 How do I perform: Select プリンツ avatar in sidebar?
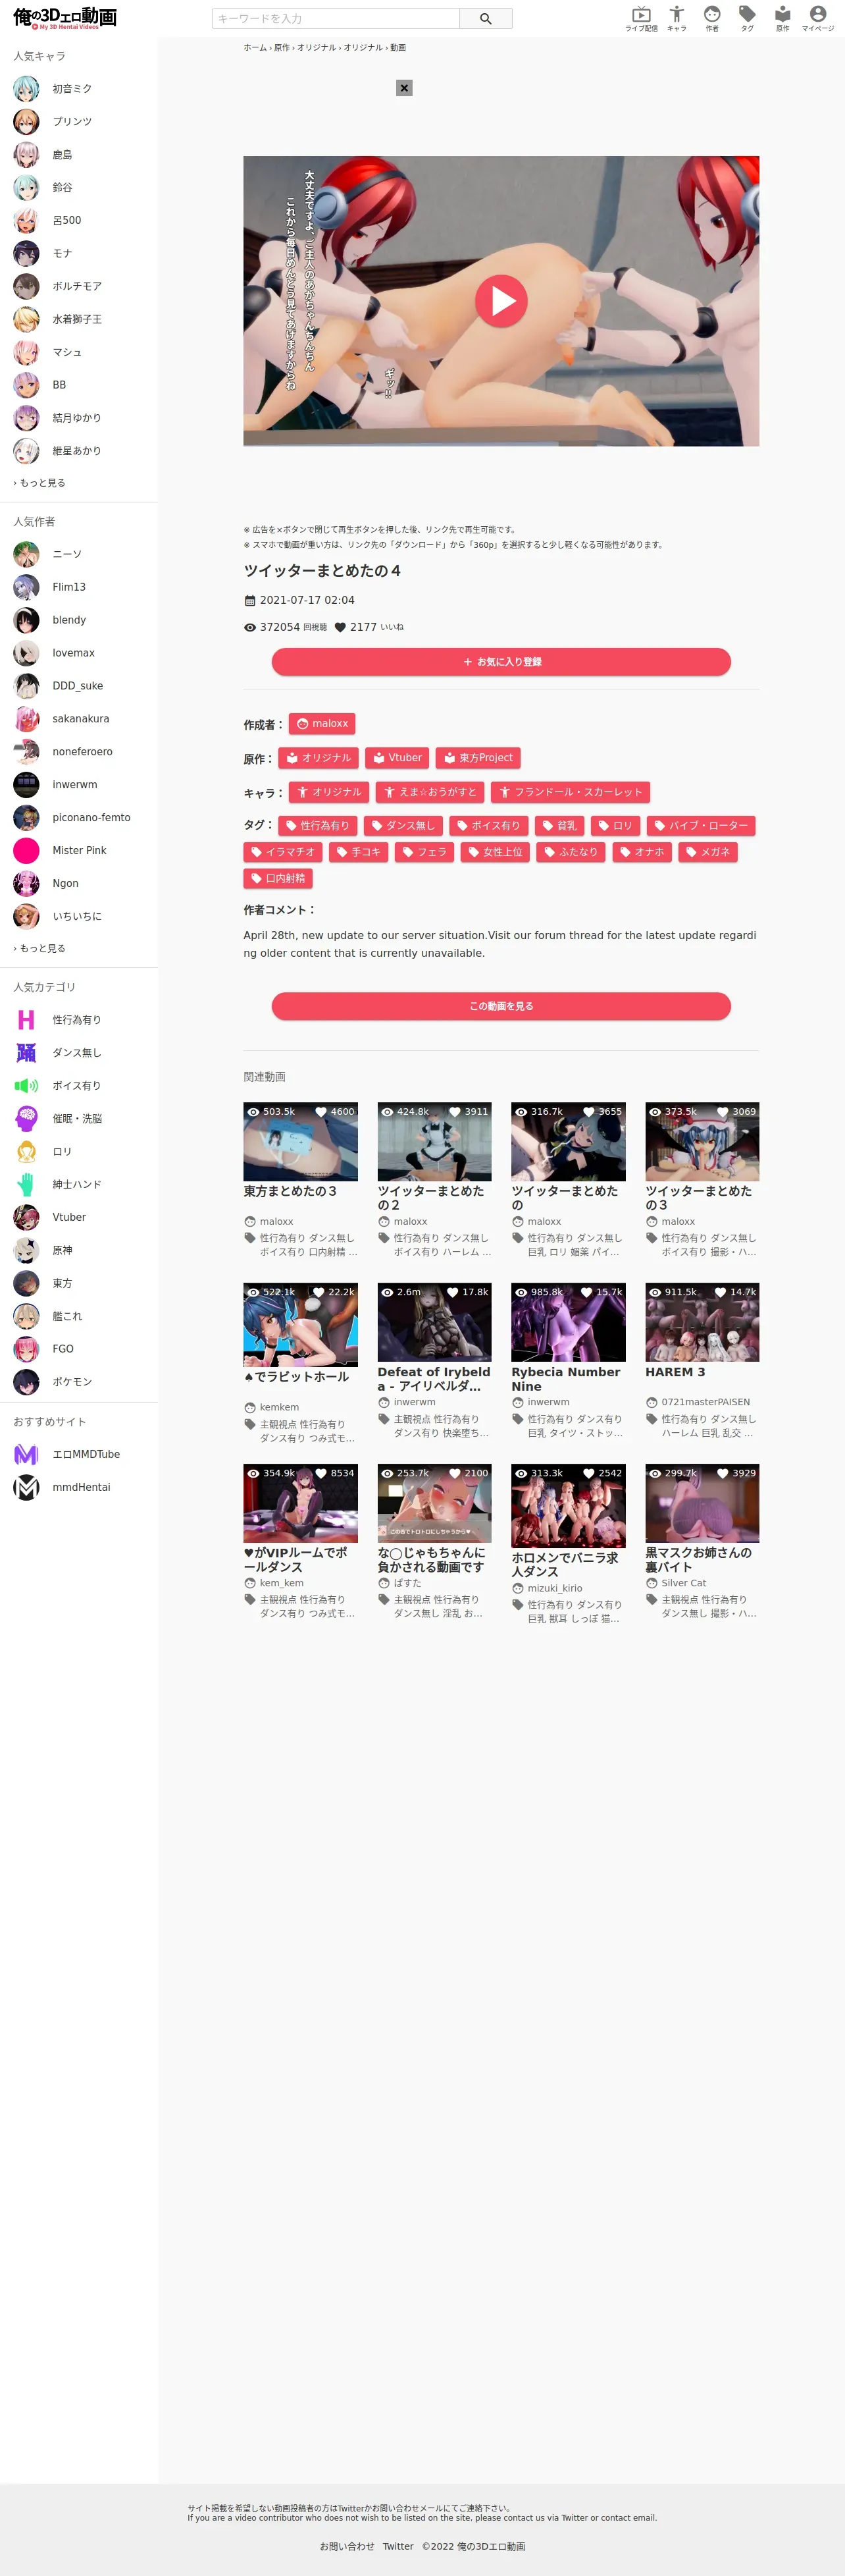(x=26, y=122)
